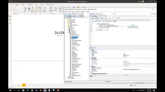This screenshot has height=92, width=165.
Task: Expand the Customer table node
Action: click(x=68, y=28)
